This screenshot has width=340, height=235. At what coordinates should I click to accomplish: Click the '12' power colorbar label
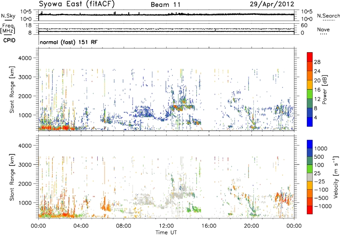317,99
